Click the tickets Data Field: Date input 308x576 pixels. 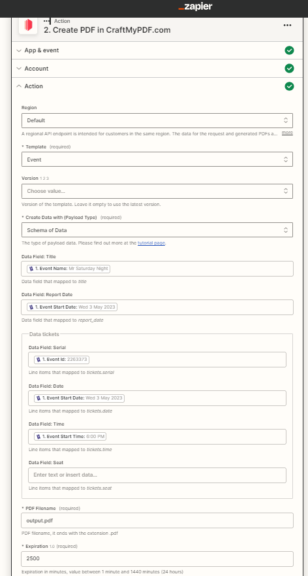(x=157, y=398)
